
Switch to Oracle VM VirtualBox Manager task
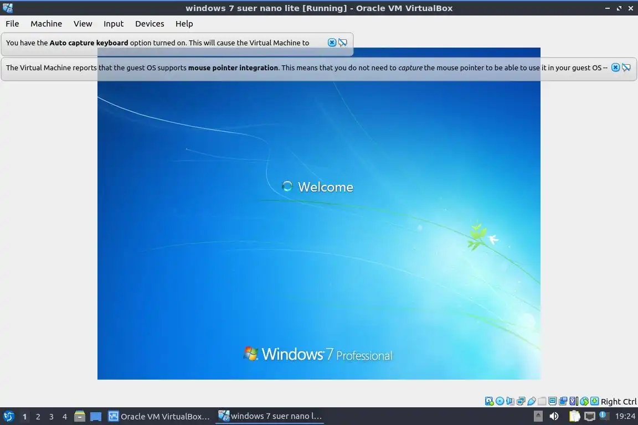tap(159, 416)
